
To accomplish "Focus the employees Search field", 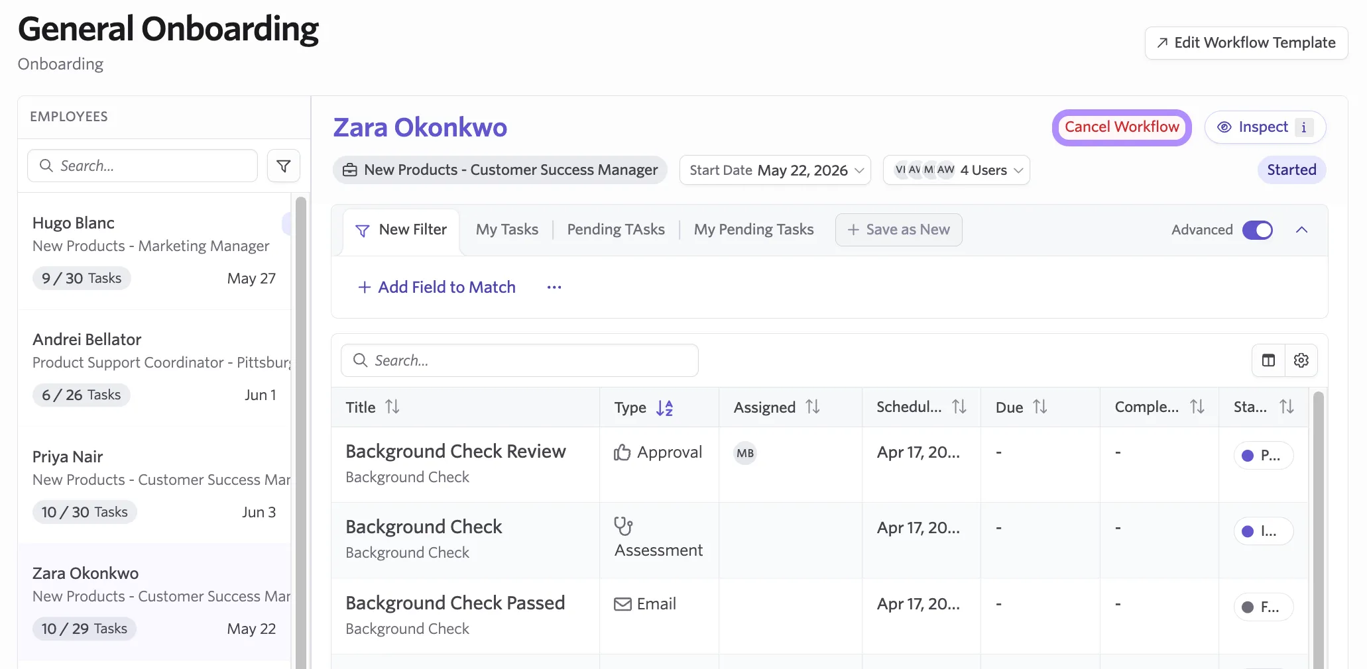I will 143,166.
